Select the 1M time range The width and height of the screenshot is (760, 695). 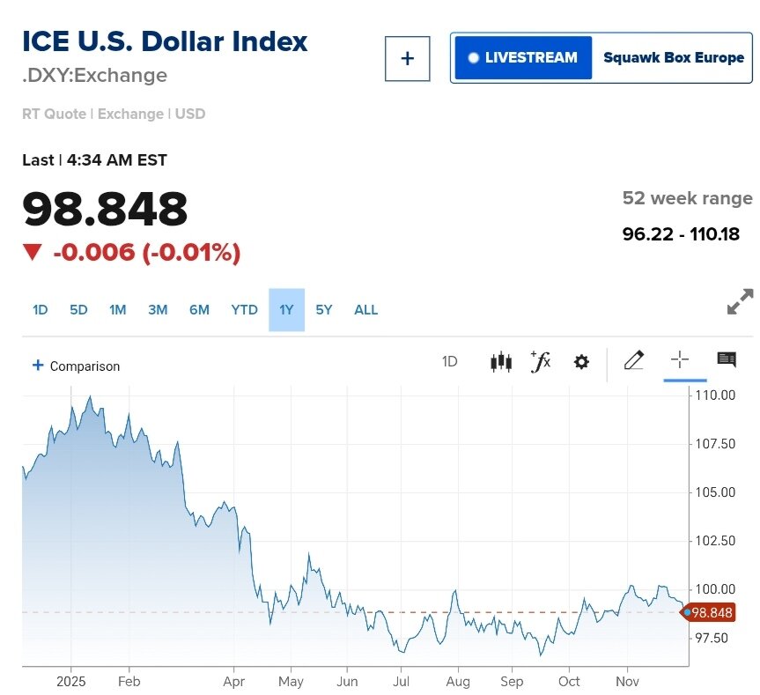[117, 310]
